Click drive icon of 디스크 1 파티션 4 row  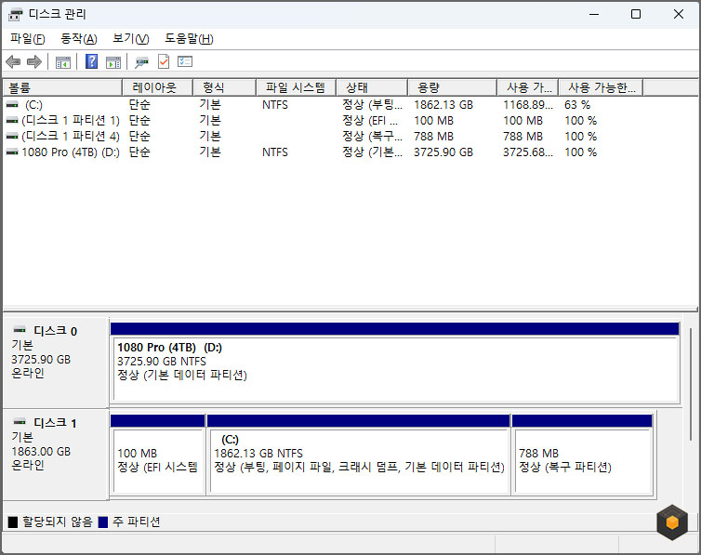pos(12,137)
